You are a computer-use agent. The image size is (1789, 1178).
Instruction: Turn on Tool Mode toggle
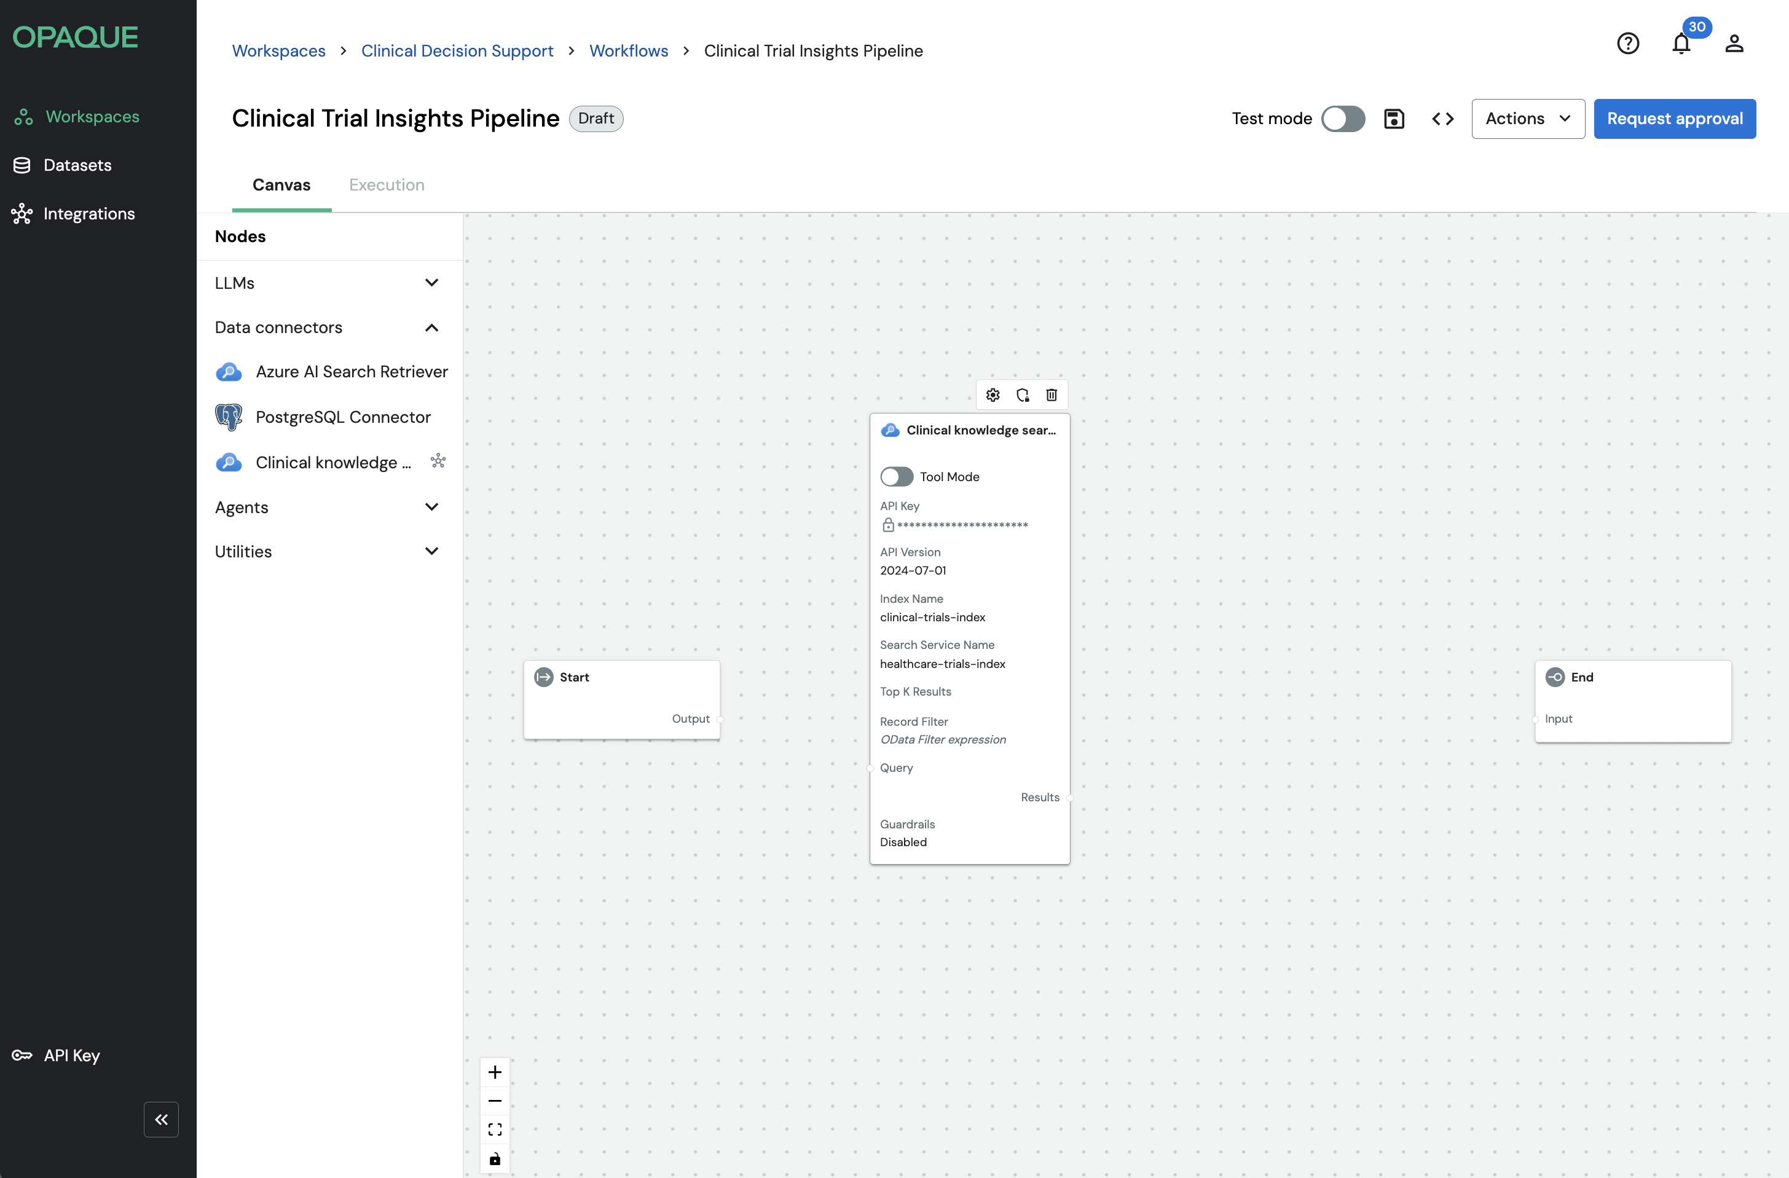896,477
